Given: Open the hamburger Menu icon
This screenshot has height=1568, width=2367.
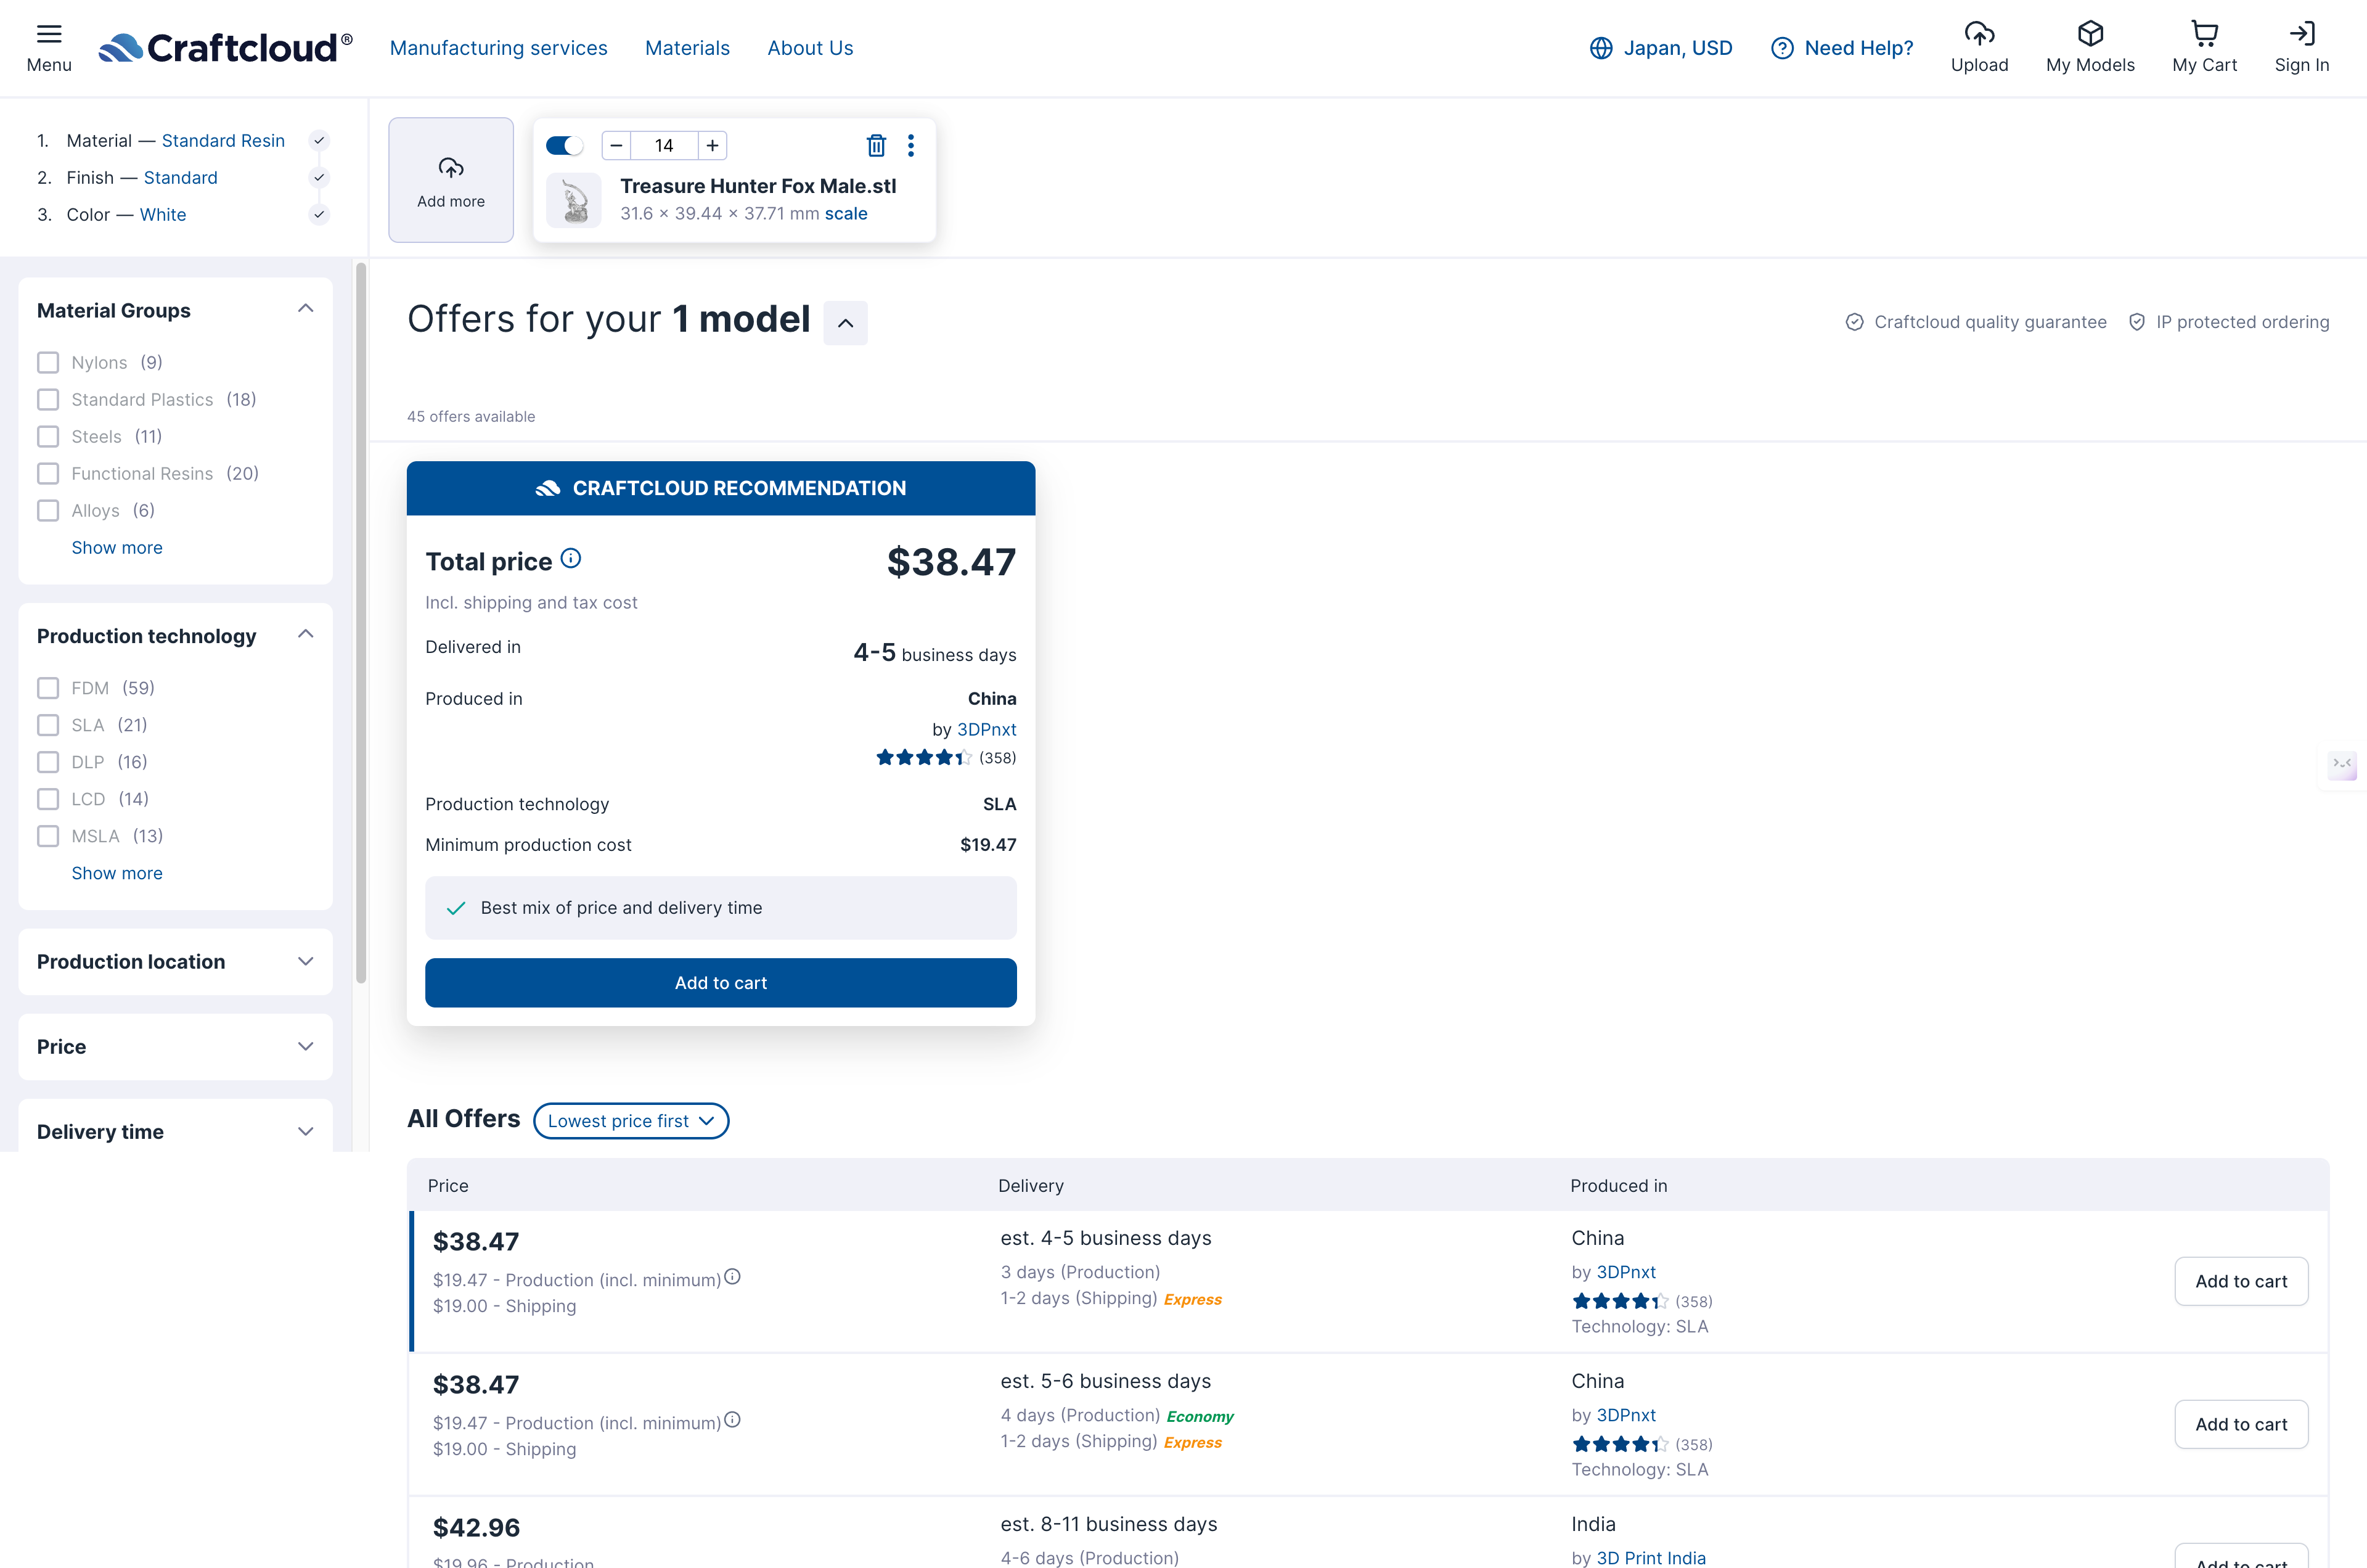Looking at the screenshot, I should coord(49,35).
